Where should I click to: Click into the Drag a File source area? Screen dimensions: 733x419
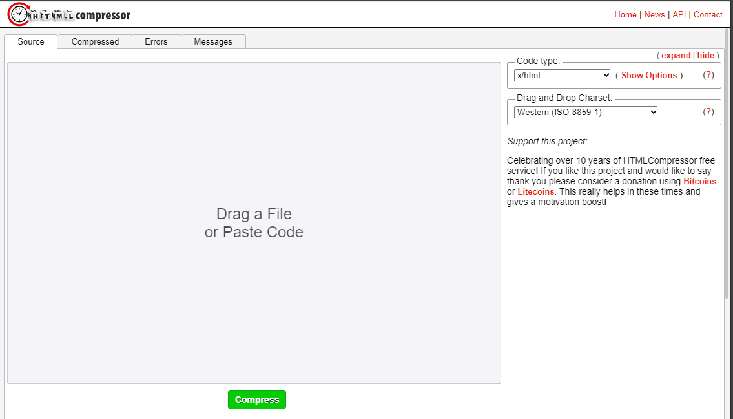click(x=254, y=223)
